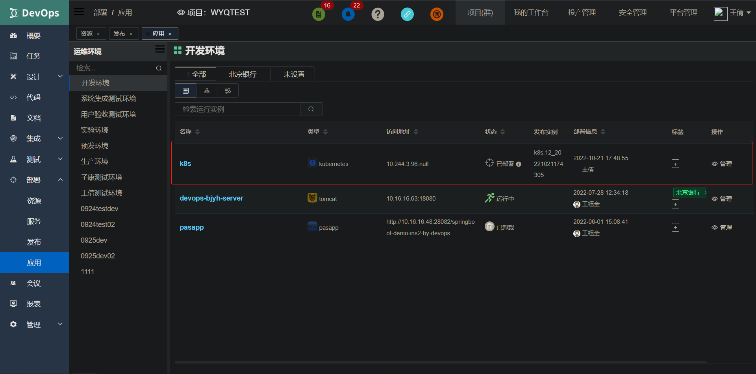The image size is (756, 374).
Task: Open the k8s instance details link
Action: (x=185, y=164)
